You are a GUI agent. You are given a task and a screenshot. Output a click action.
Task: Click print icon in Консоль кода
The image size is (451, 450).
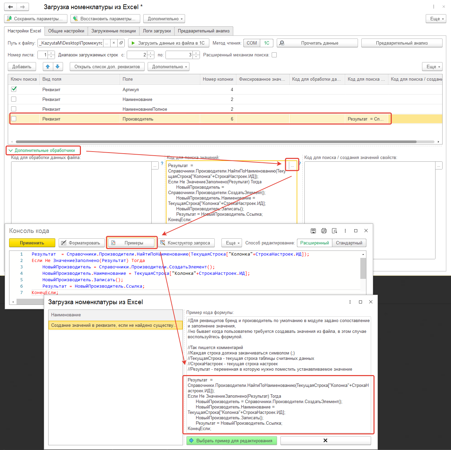click(324, 231)
